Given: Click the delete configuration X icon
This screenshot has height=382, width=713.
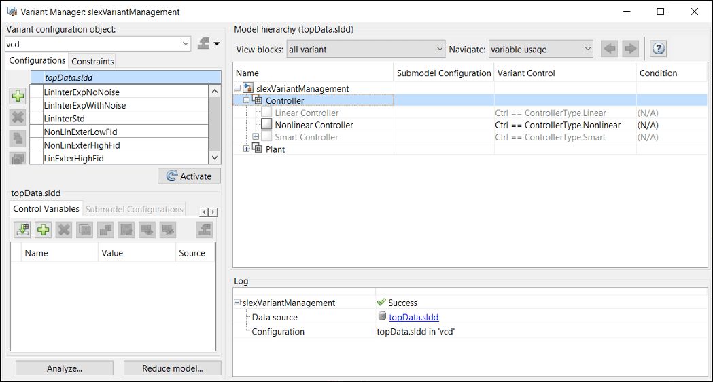Looking at the screenshot, I should coord(18,117).
